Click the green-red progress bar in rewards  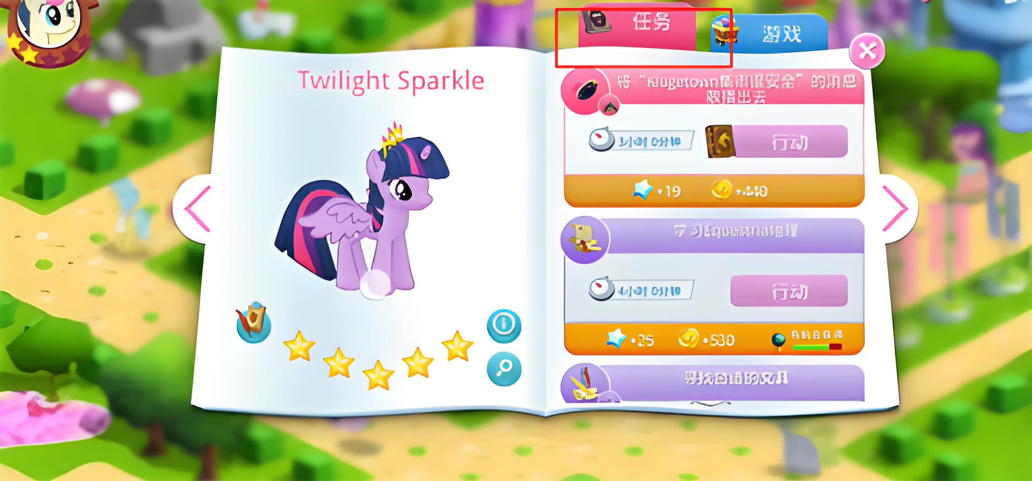coord(817,347)
